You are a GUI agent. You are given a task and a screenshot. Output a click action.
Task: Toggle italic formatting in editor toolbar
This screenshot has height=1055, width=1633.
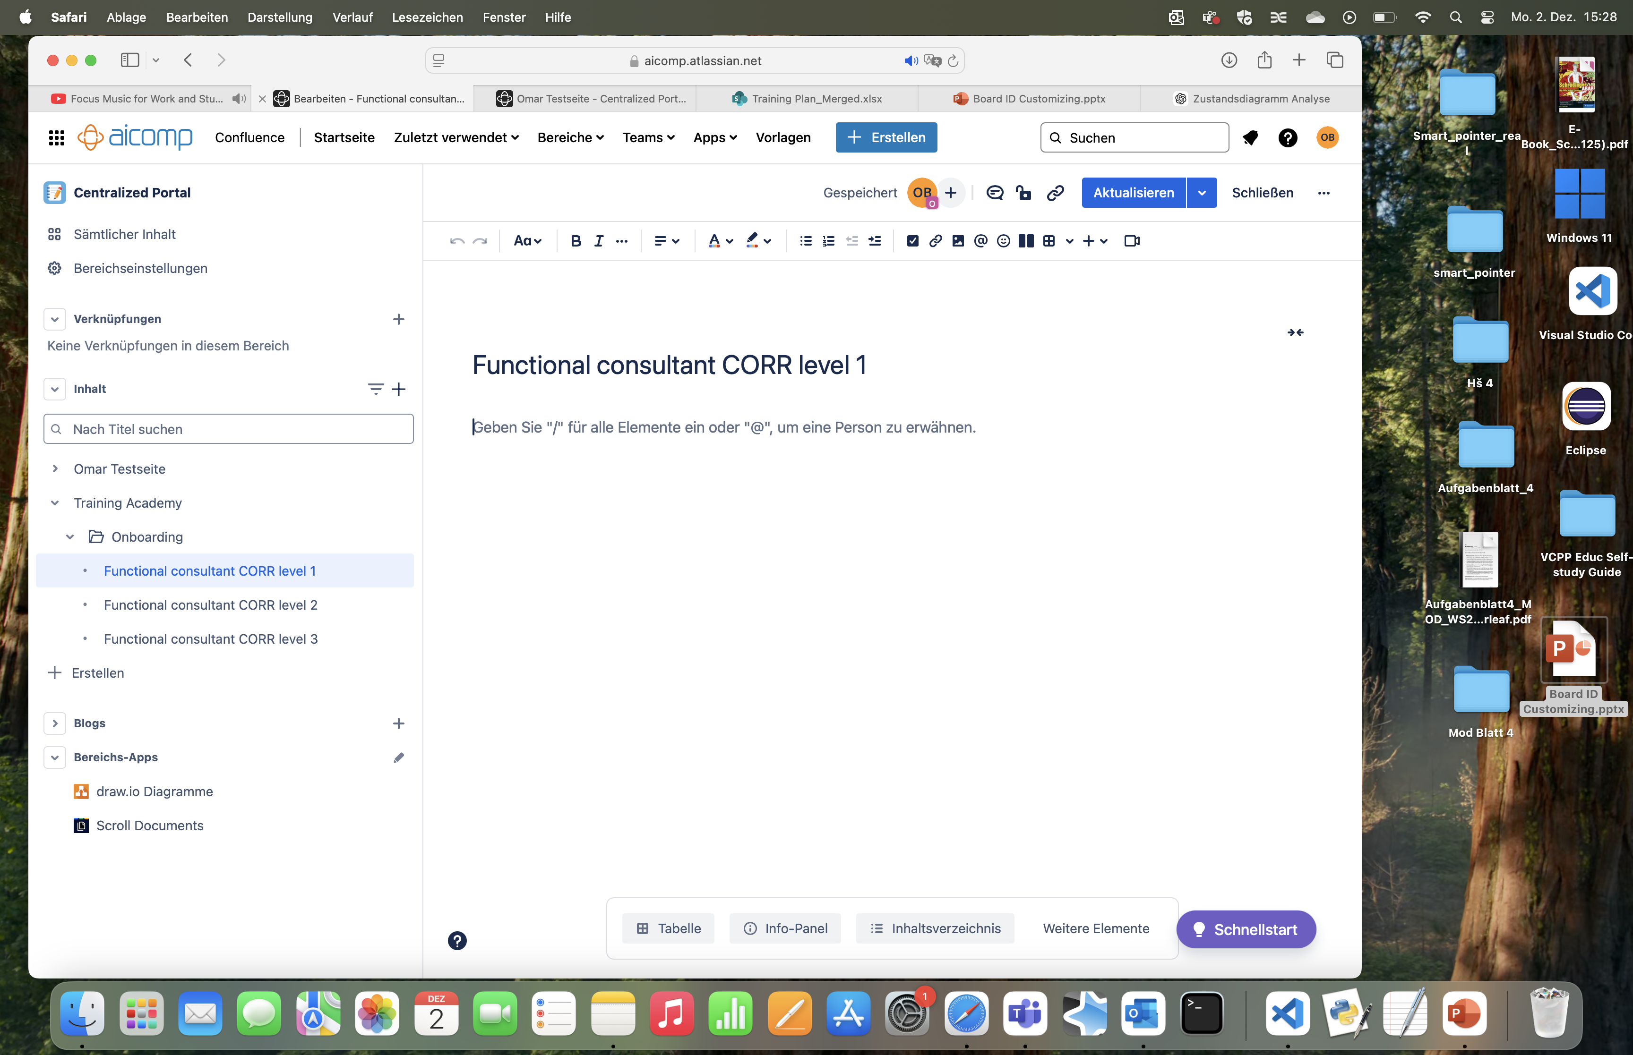click(x=598, y=241)
